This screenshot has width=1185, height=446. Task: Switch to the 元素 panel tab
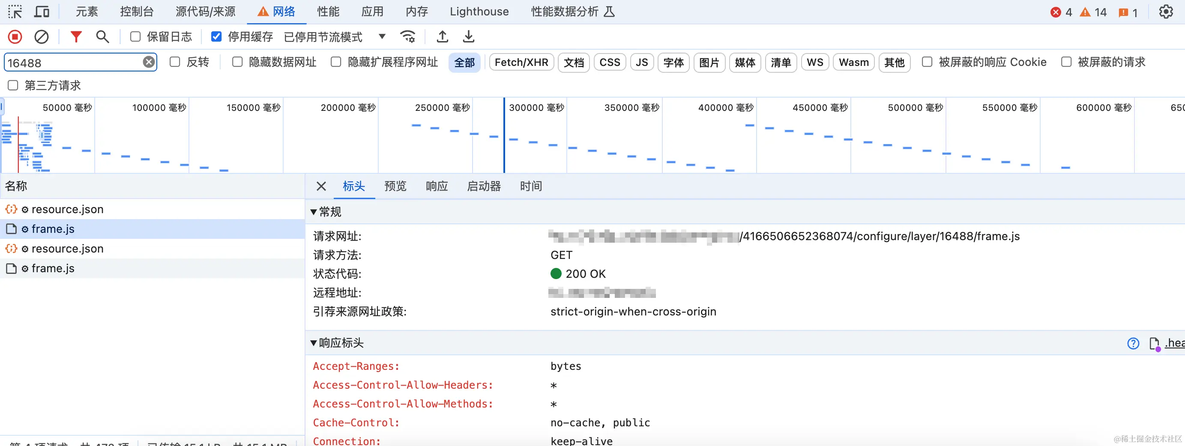[87, 12]
